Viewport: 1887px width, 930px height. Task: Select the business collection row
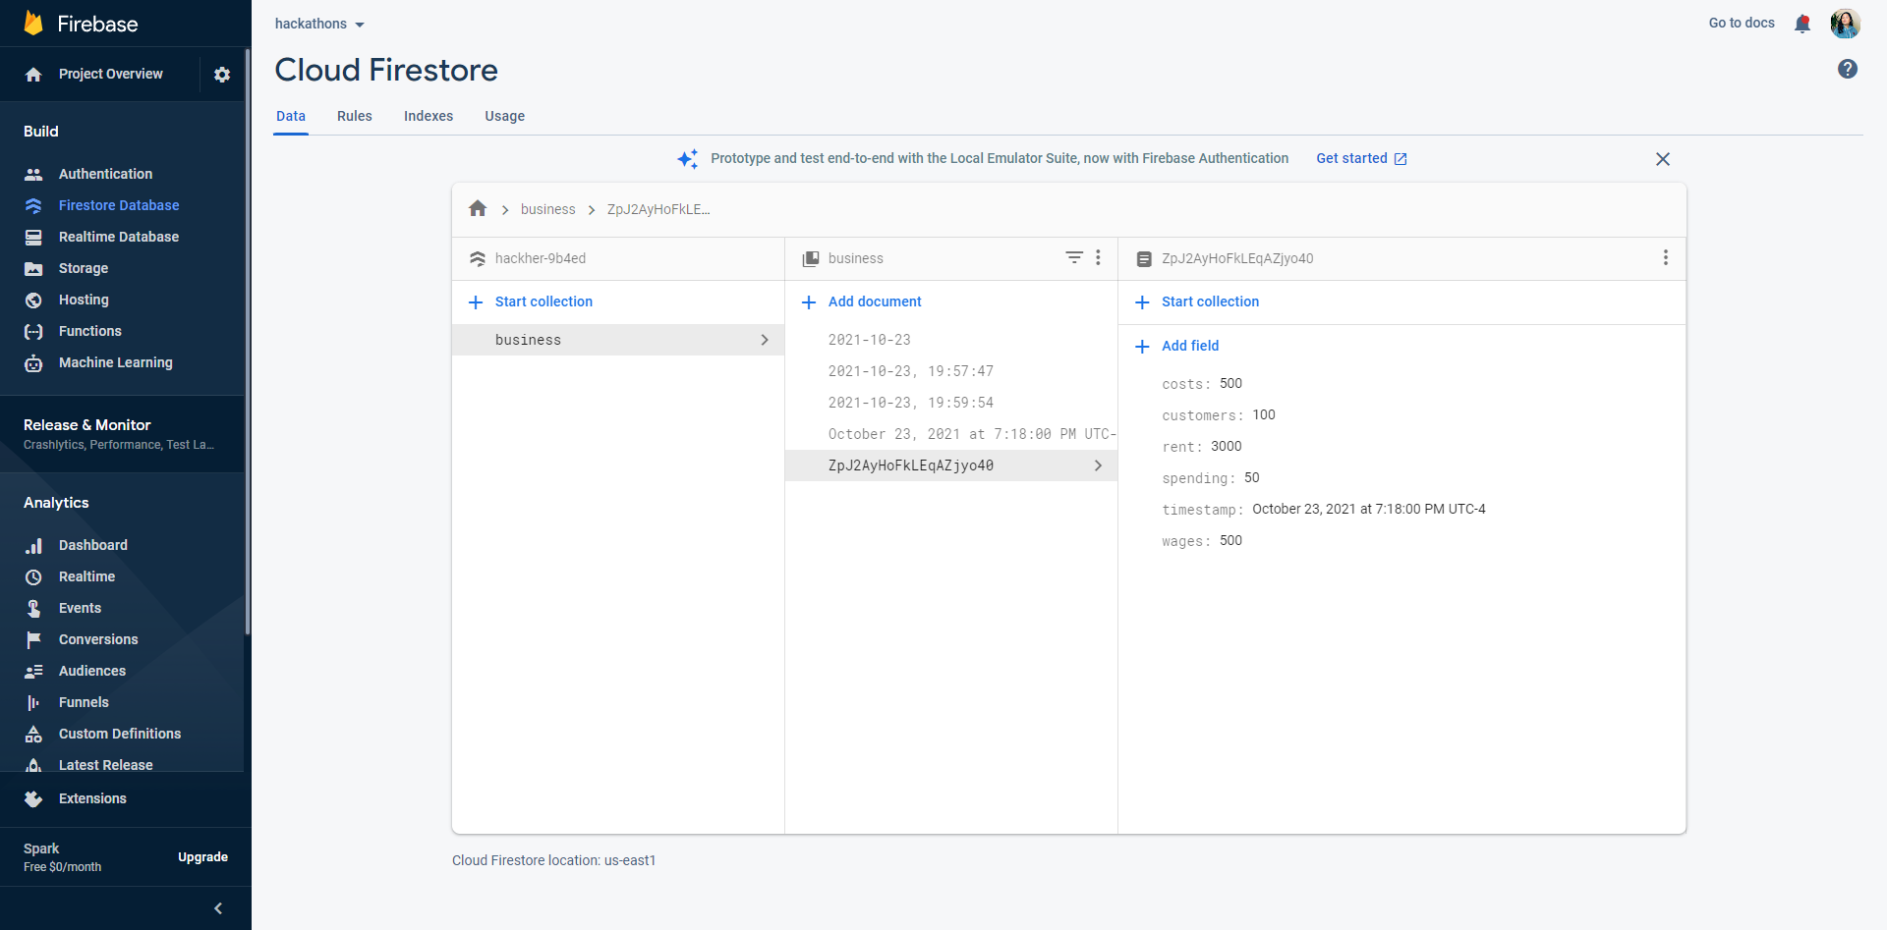617,340
